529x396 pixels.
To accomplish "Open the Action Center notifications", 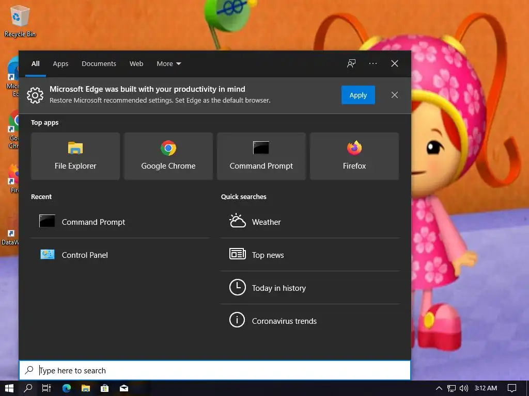I will point(512,388).
